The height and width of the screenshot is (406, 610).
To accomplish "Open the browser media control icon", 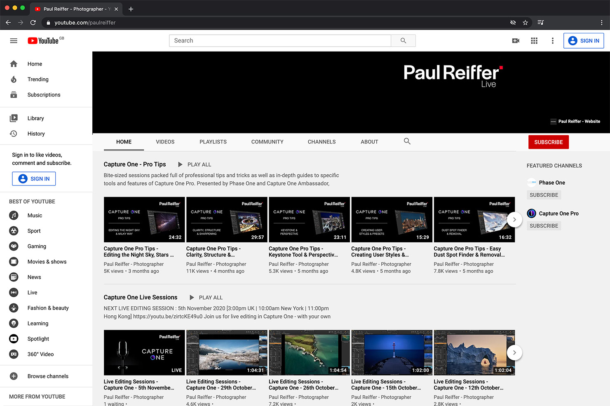I will point(541,23).
